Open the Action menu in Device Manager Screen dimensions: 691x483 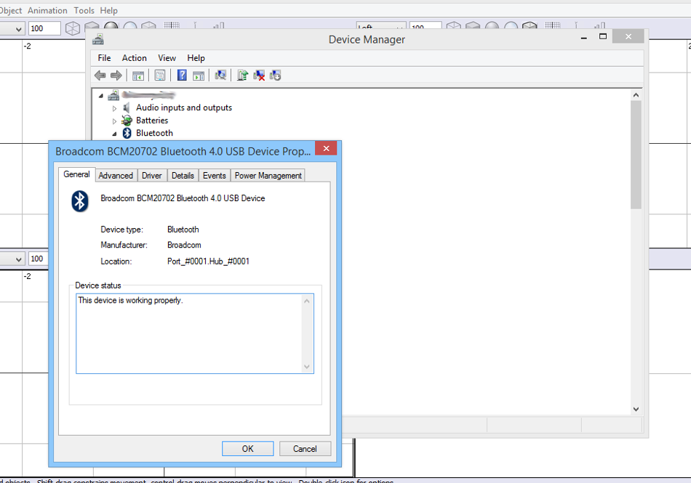click(x=134, y=58)
